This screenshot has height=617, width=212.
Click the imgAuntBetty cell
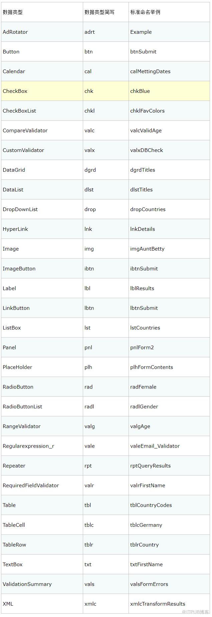pyautogui.click(x=169, y=249)
